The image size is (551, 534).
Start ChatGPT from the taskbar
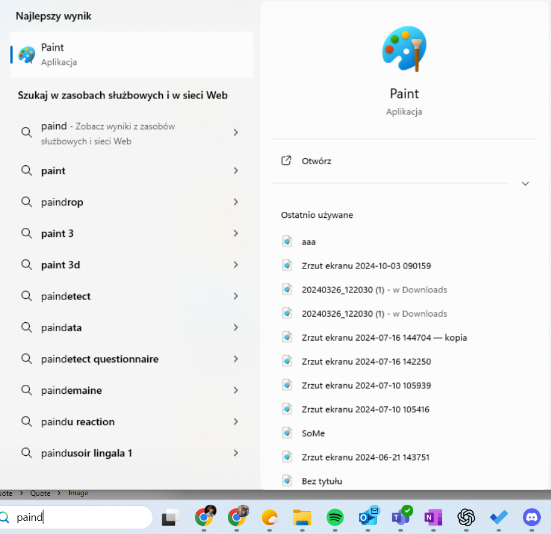[466, 518]
